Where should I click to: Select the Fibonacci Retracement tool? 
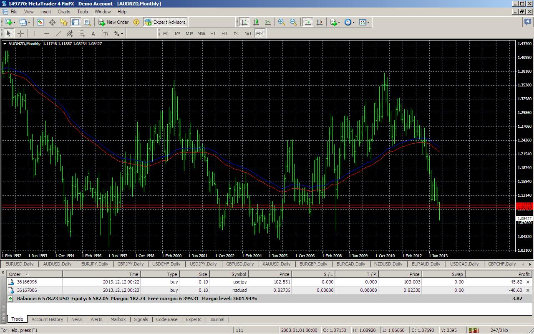click(x=81, y=33)
